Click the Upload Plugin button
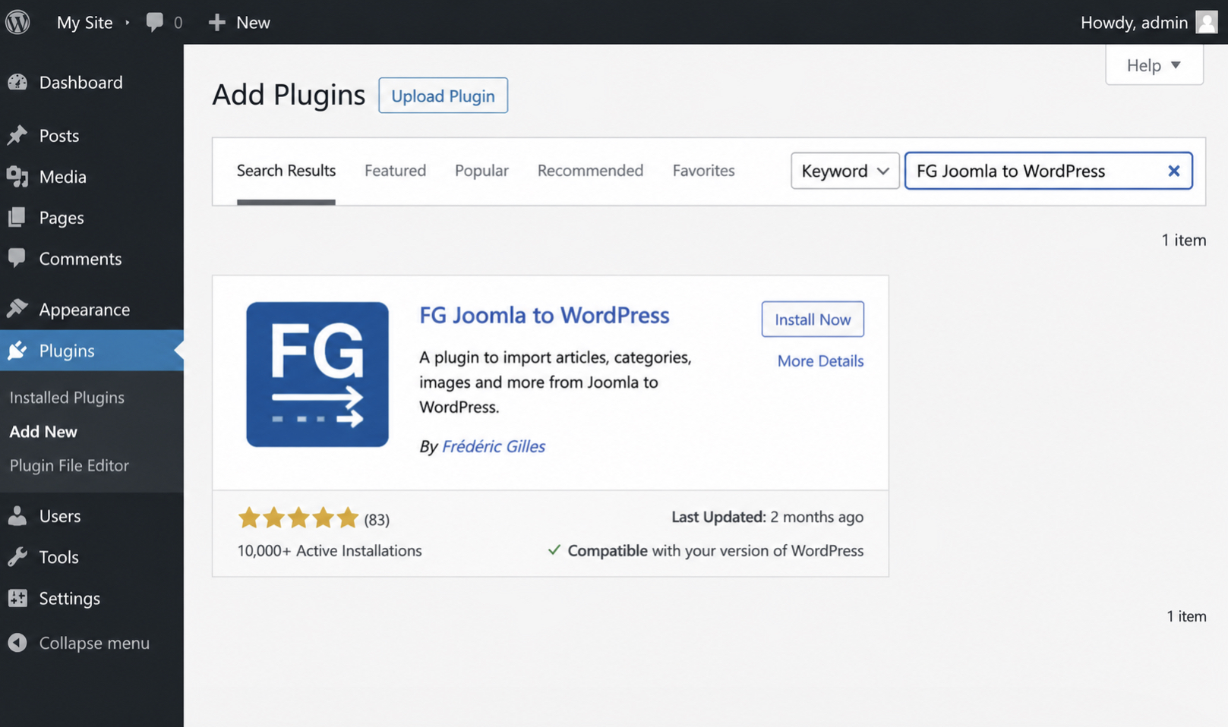The image size is (1228, 727). click(x=443, y=96)
